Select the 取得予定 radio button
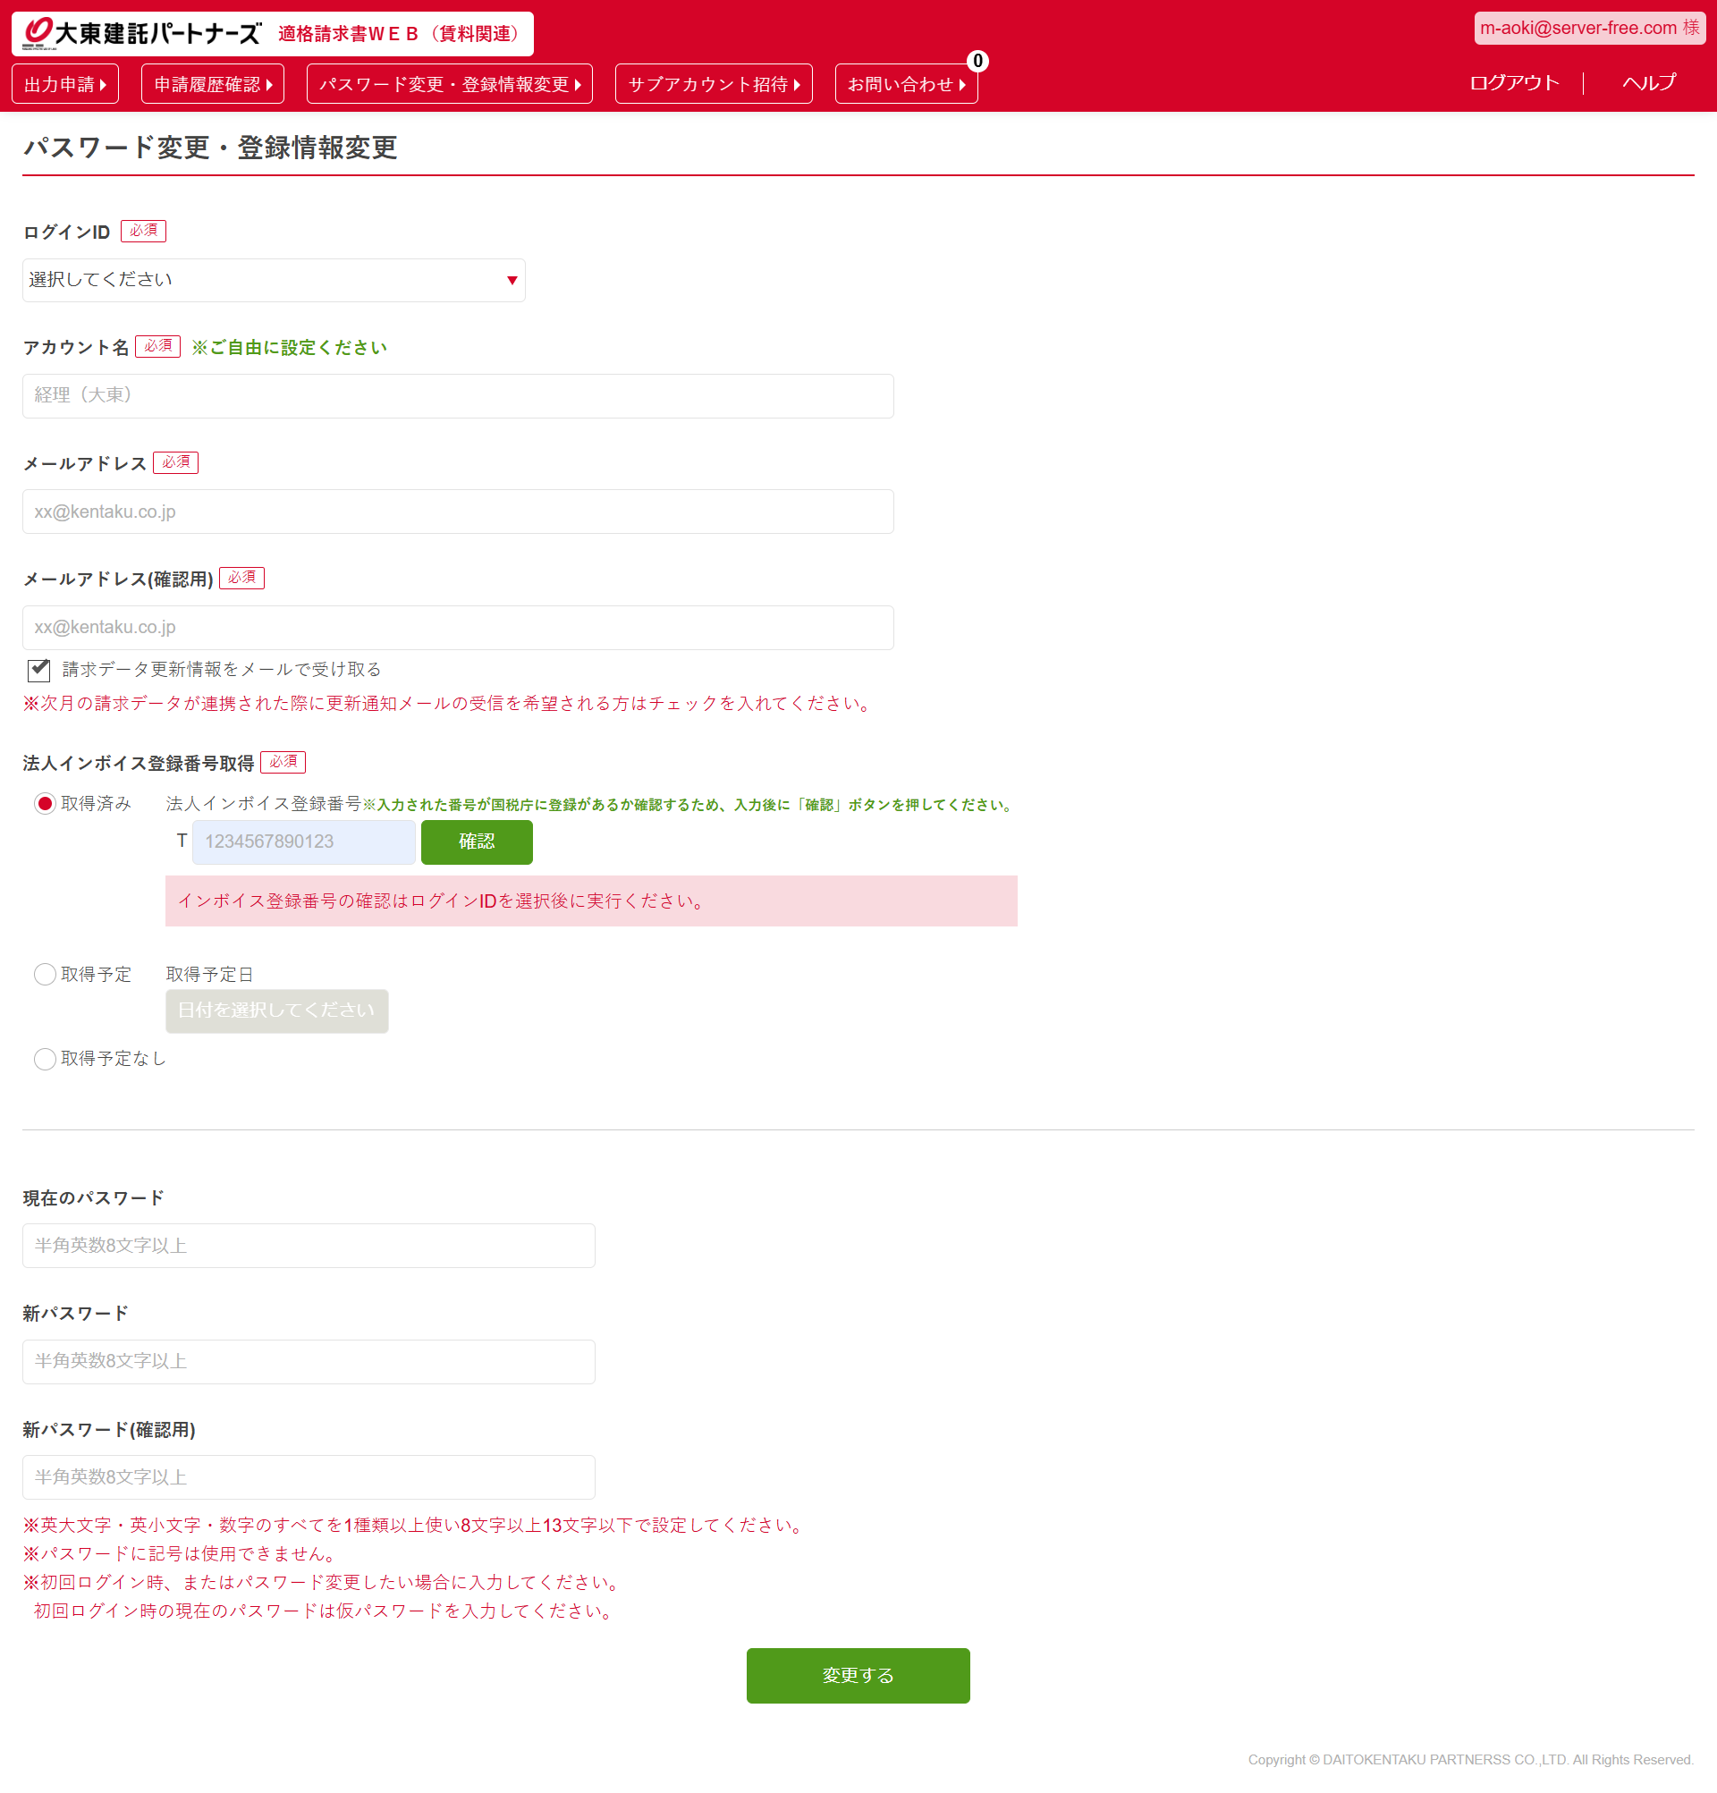1717x1793 pixels. [45, 974]
